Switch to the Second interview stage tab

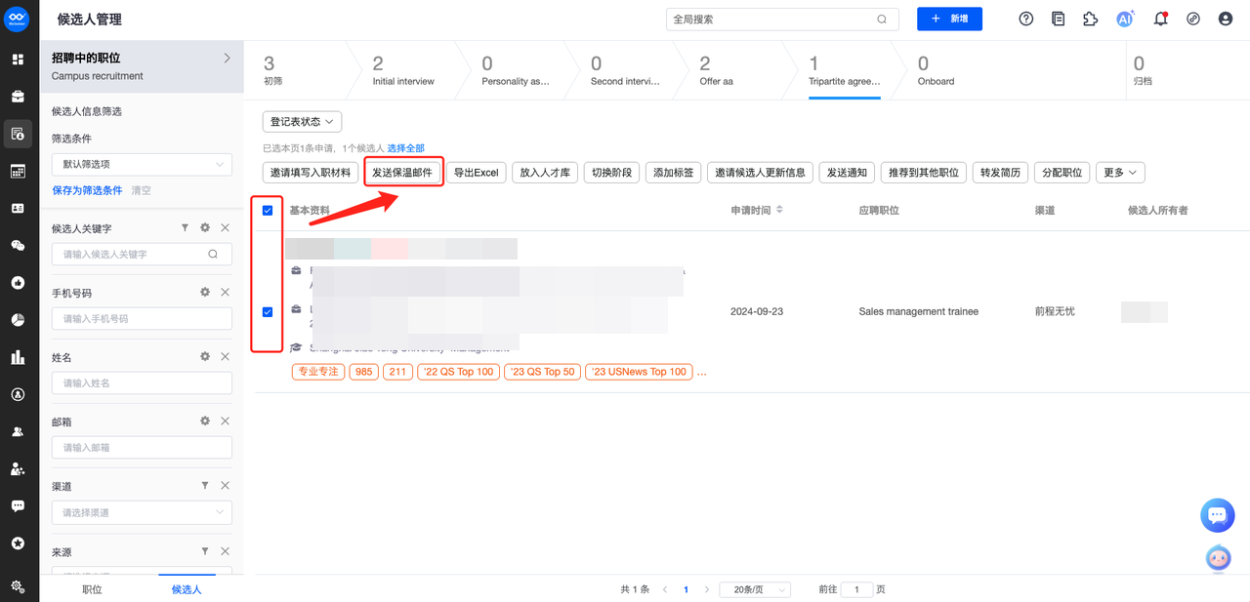pyautogui.click(x=625, y=70)
